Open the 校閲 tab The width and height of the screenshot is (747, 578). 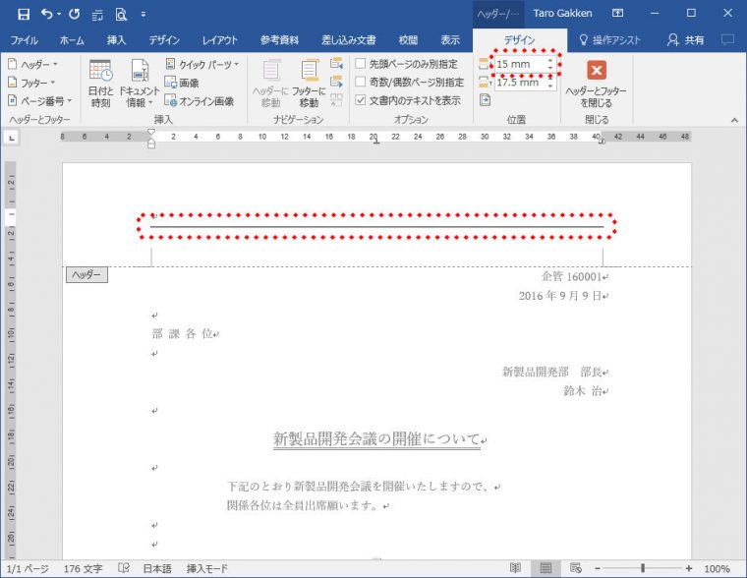(x=408, y=40)
